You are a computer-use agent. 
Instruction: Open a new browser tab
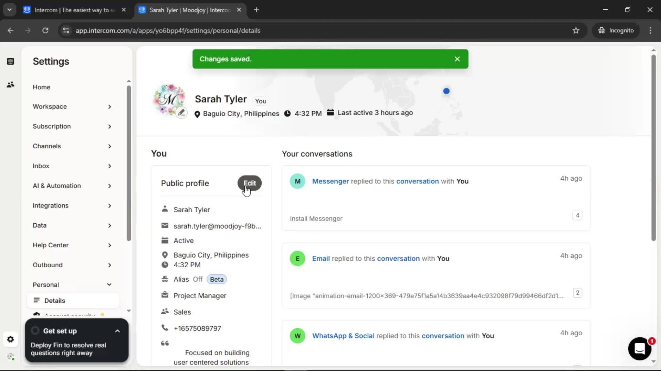256,10
